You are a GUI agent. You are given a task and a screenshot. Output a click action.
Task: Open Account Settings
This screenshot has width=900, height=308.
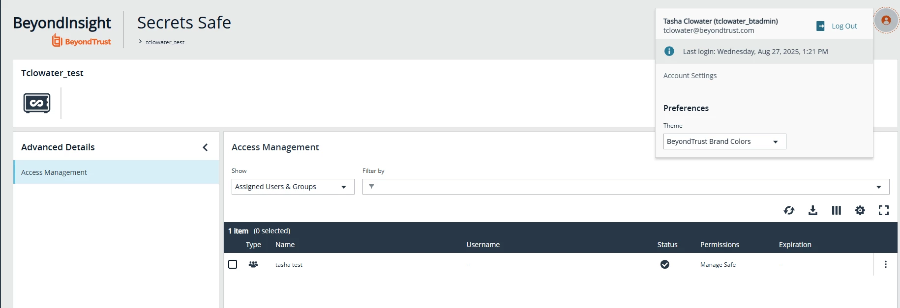click(690, 76)
